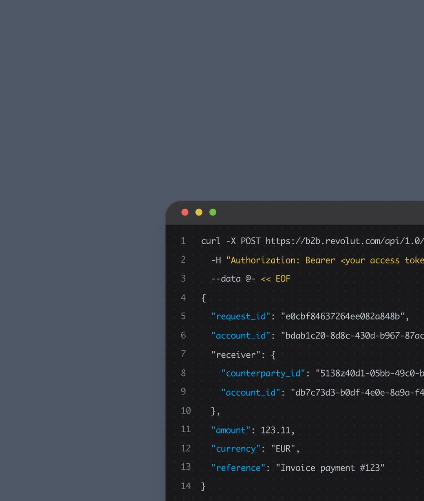Select the b2b.revolut.com API URL

pyautogui.click(x=345, y=241)
